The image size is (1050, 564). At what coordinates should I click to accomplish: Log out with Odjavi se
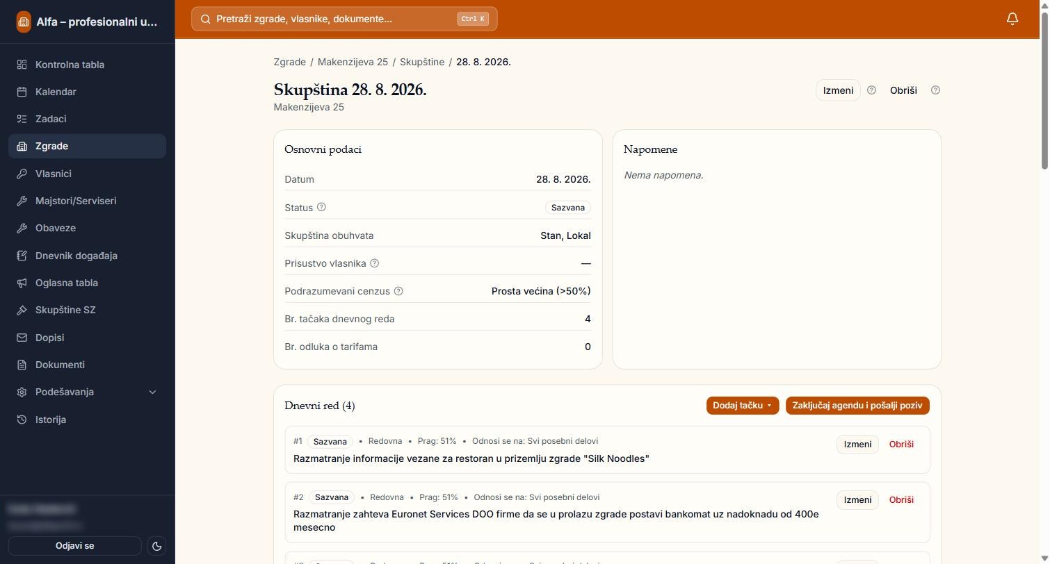74,546
